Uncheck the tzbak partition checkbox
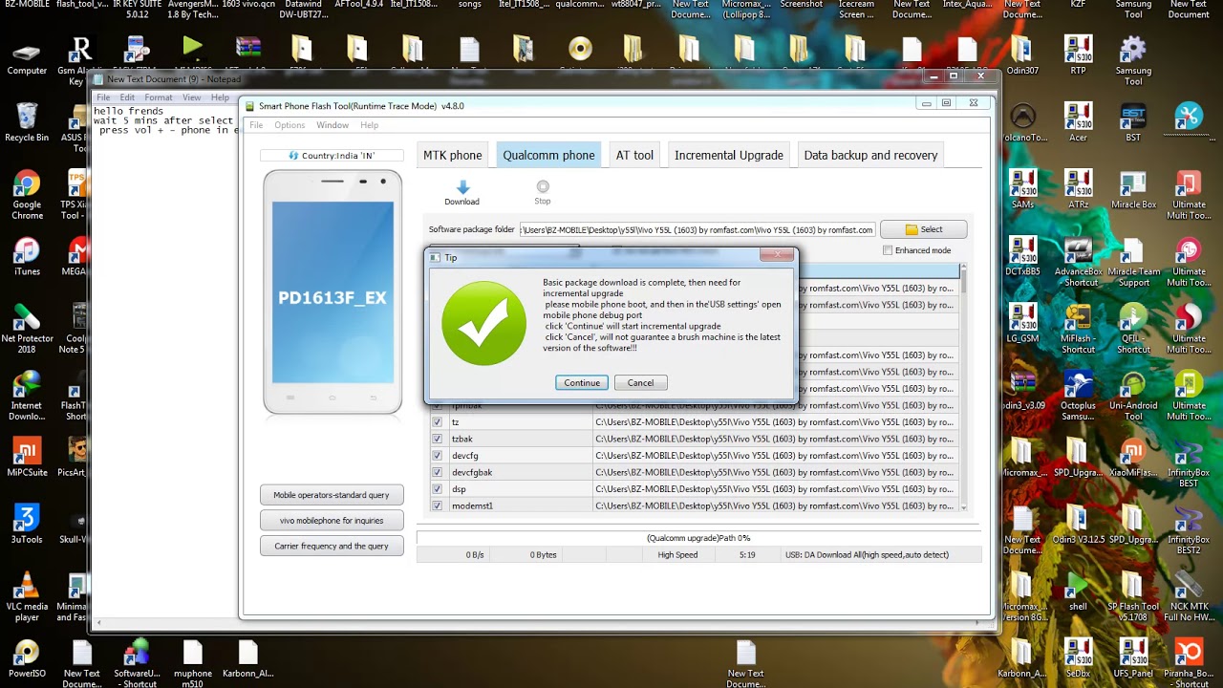 437,439
